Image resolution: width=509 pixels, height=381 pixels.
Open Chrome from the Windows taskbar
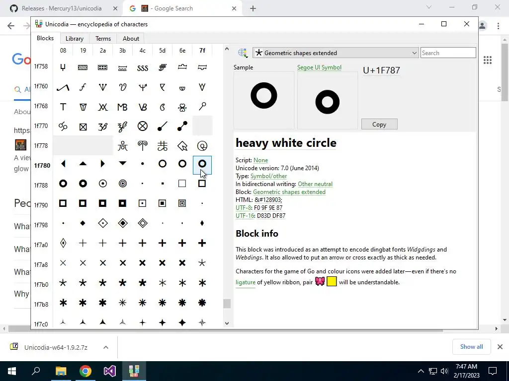[x=85, y=371]
